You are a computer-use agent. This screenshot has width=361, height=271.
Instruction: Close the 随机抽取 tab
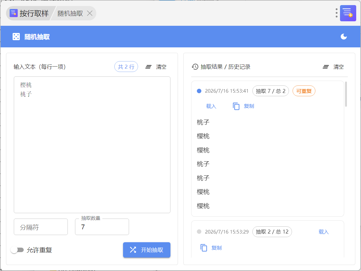point(89,13)
